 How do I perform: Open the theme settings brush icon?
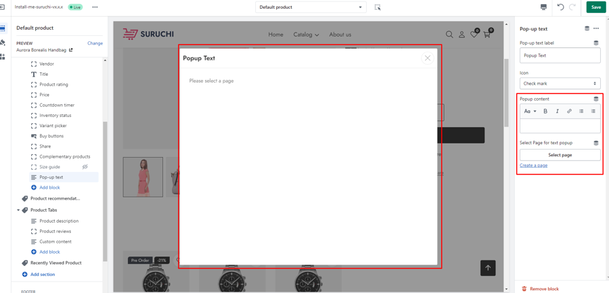click(3, 43)
